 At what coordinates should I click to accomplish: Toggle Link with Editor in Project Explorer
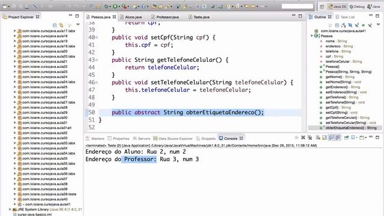click(x=61, y=25)
